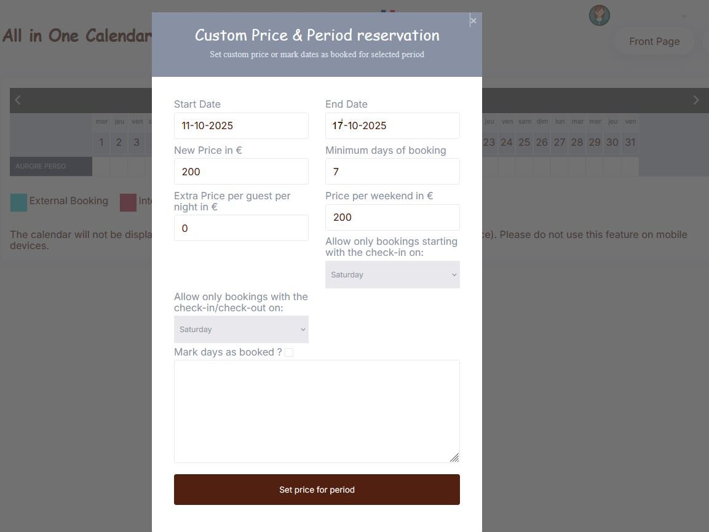
Task: Click the External Booking teal swatch
Action: point(18,202)
